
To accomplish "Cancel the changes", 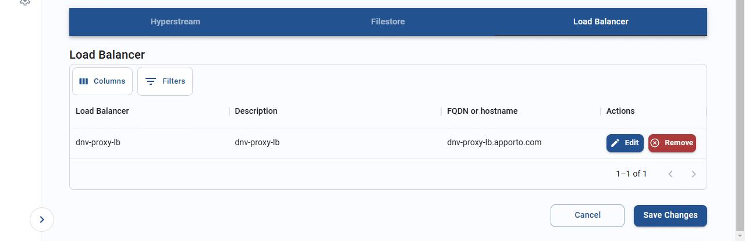I will coord(587,215).
